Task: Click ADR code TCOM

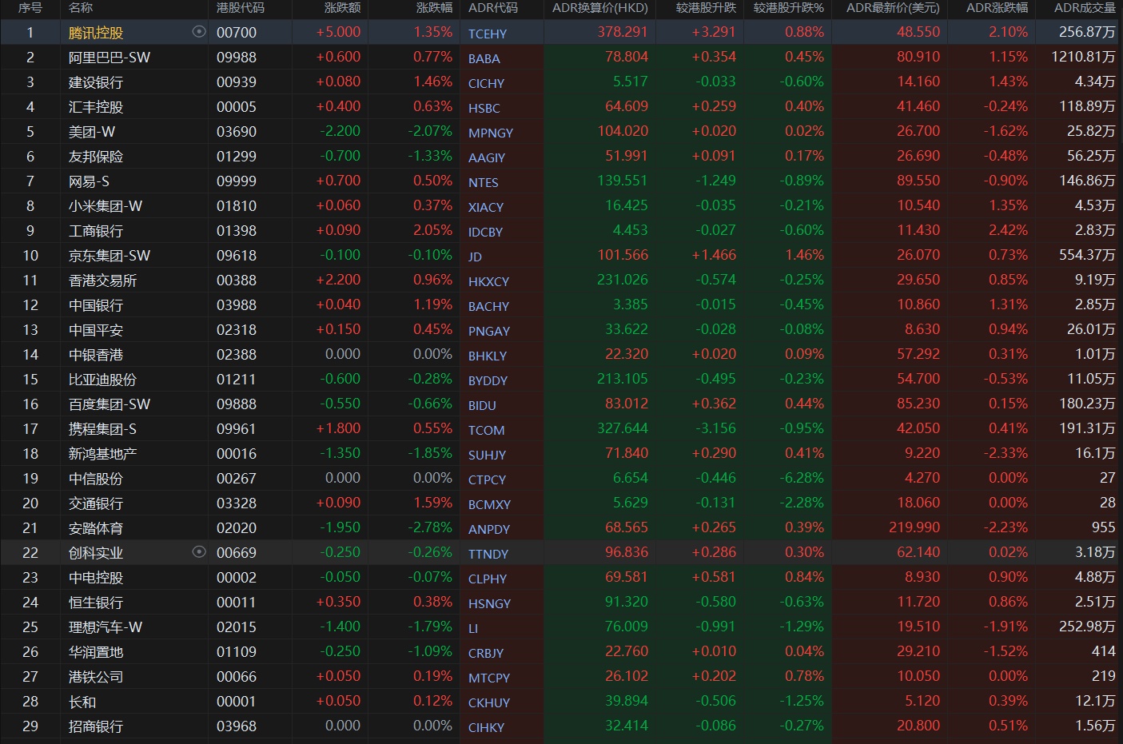Action: pos(487,430)
